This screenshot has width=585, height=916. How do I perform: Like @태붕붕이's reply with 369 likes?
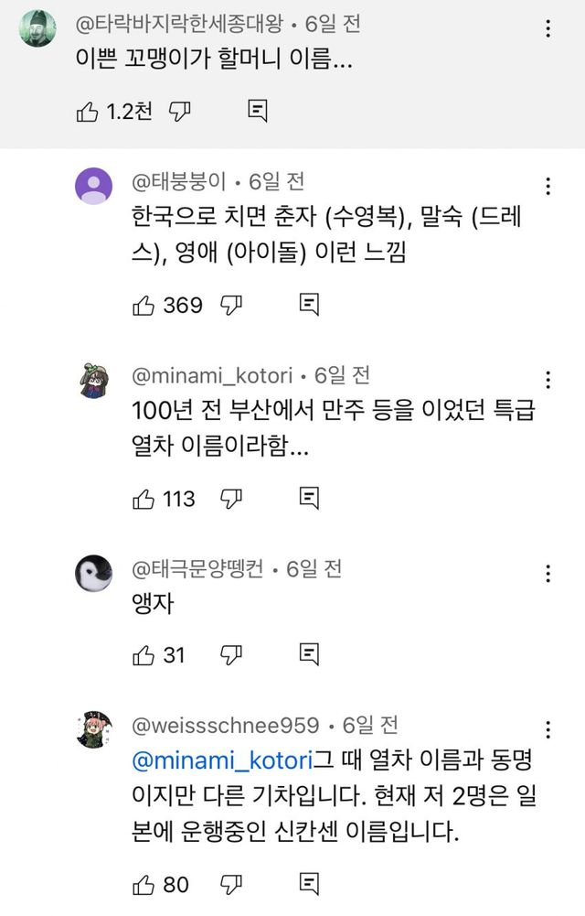(x=144, y=305)
